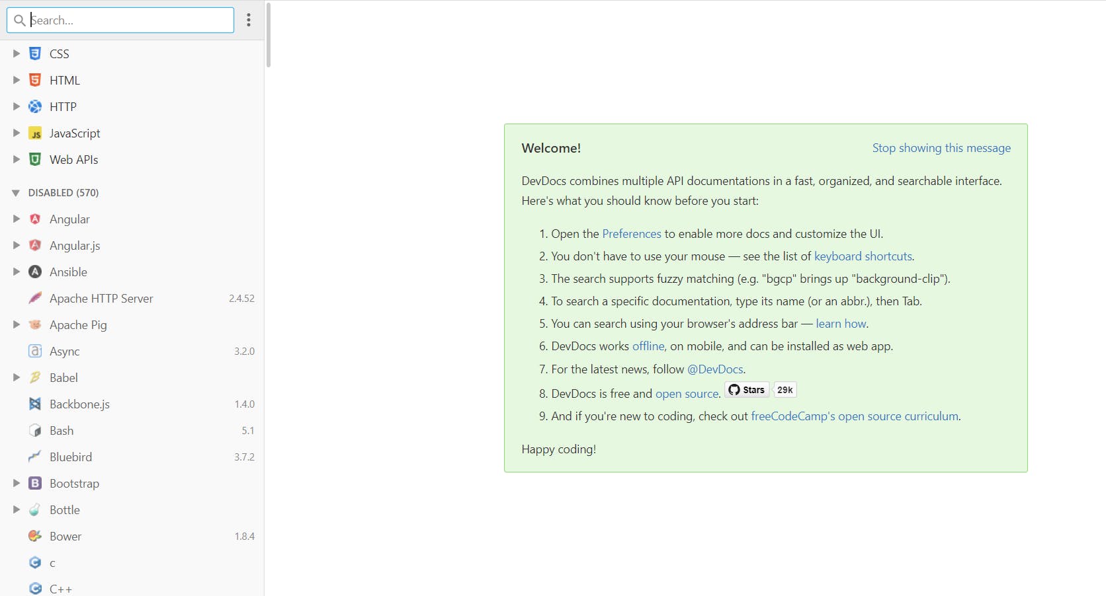Click the Bower bird icon
Viewport: 1106px width, 596px height.
[35, 536]
